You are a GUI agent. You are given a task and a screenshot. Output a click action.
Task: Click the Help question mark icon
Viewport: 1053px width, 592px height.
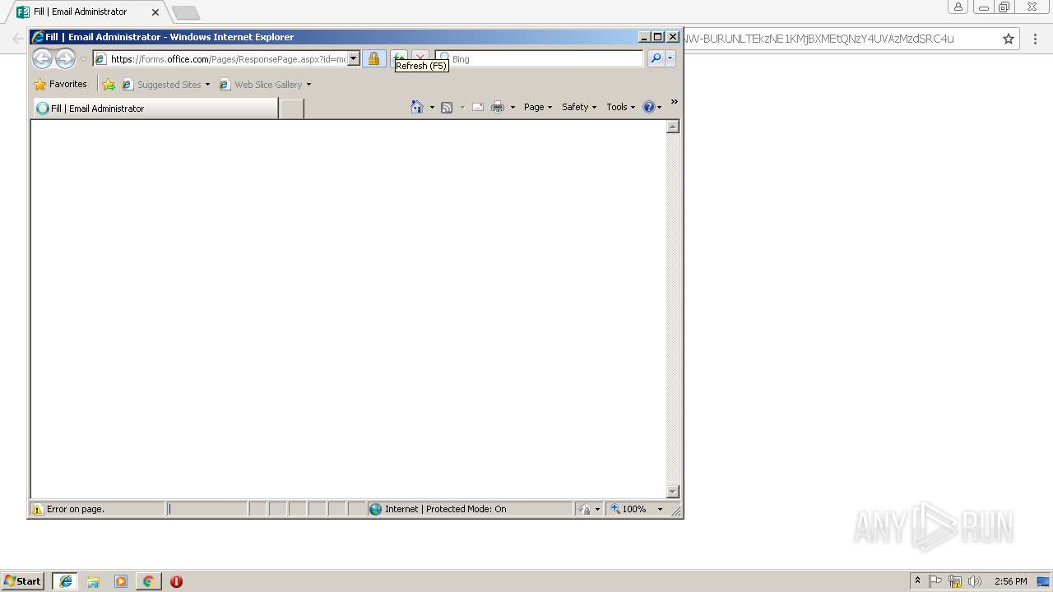click(648, 107)
